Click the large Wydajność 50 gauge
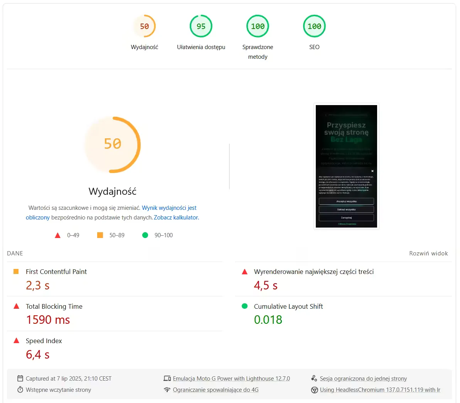The height and width of the screenshot is (403, 460). (x=113, y=145)
